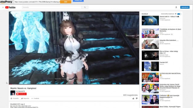Open the skyrimgtx.com description link
This screenshot has width=193, height=108.
click(x=24, y=106)
